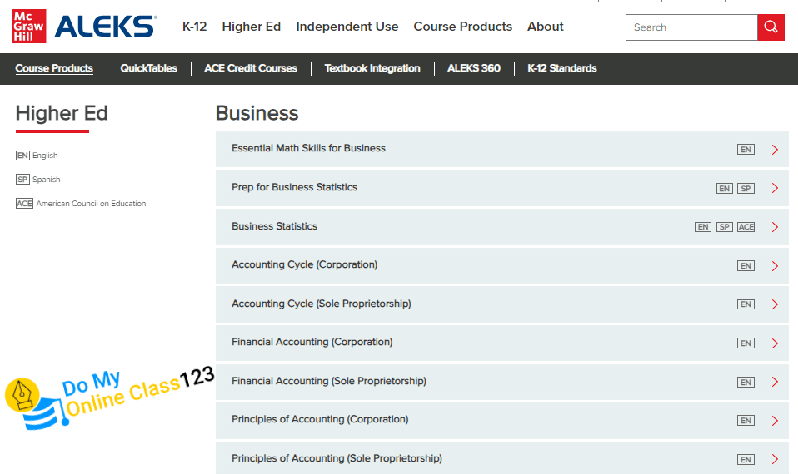This screenshot has height=474, width=798.
Task: Click the McGraw Hill logo
Action: click(x=28, y=26)
